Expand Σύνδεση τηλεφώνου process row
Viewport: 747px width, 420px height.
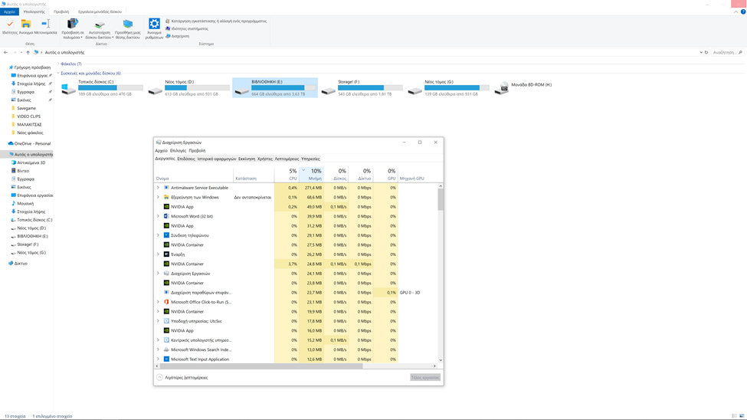tap(158, 235)
